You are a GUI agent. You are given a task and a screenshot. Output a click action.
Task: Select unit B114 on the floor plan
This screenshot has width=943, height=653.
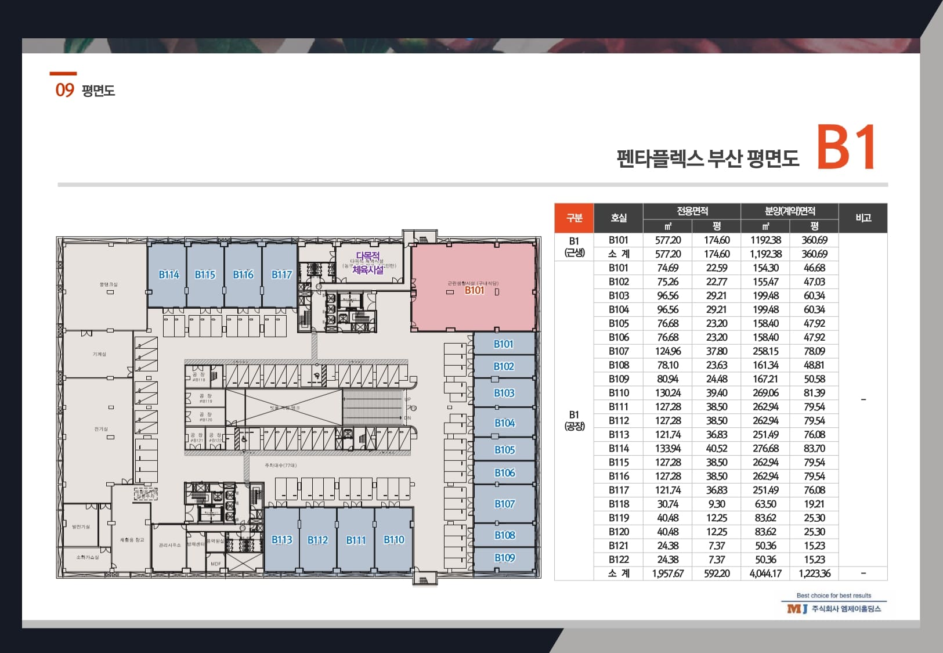point(168,275)
